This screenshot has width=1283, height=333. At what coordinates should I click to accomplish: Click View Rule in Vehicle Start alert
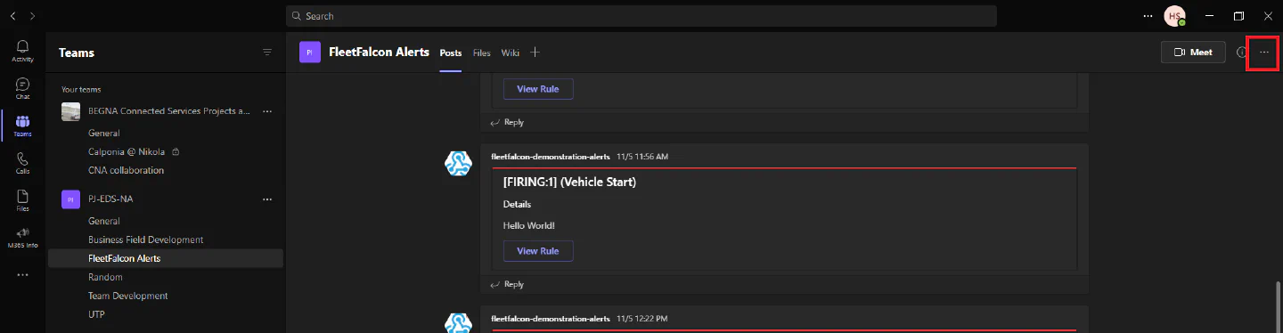tap(538, 251)
